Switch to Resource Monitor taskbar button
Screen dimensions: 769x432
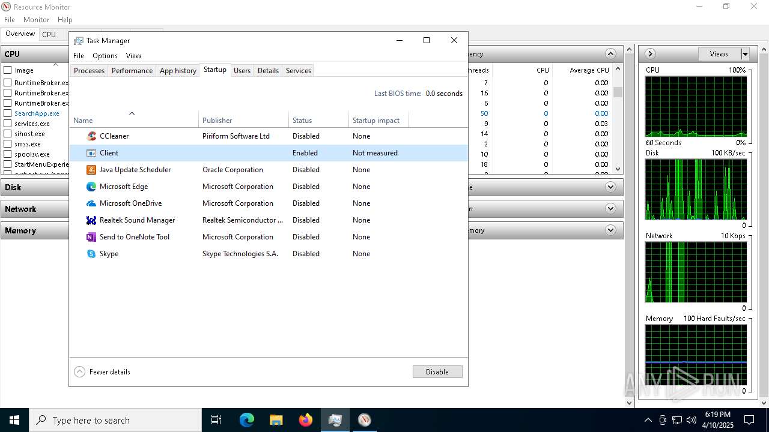tap(364, 420)
